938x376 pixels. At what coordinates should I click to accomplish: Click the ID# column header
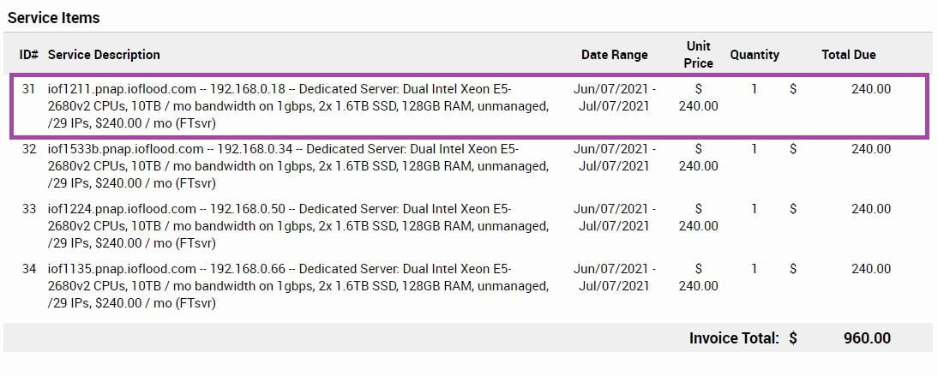pyautogui.click(x=29, y=55)
